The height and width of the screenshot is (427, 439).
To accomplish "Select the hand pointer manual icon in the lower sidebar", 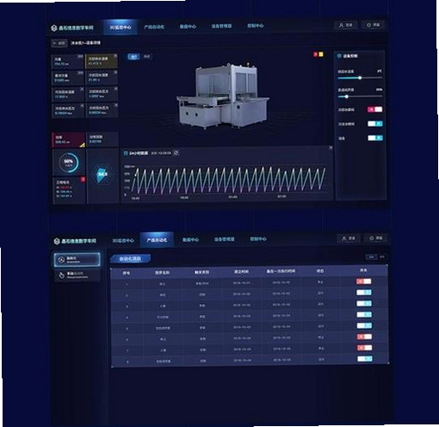I will tap(61, 275).
